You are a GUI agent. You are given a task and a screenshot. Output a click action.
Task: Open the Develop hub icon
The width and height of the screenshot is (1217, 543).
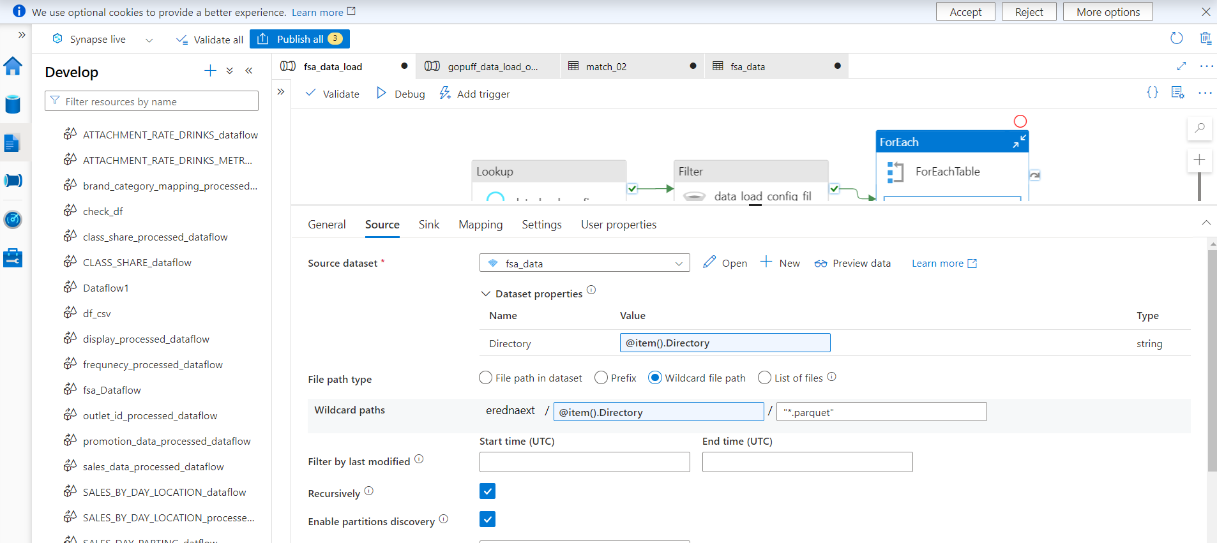coord(13,142)
